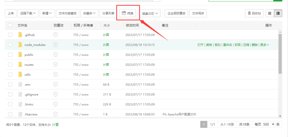
Task: Click the file list scrollbar thumb
Action: click(x=280, y=54)
